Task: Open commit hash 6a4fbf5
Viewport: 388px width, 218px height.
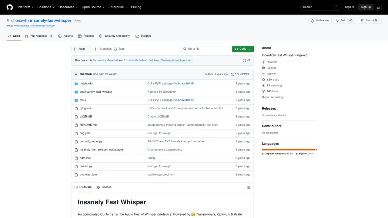Action: (x=209, y=74)
